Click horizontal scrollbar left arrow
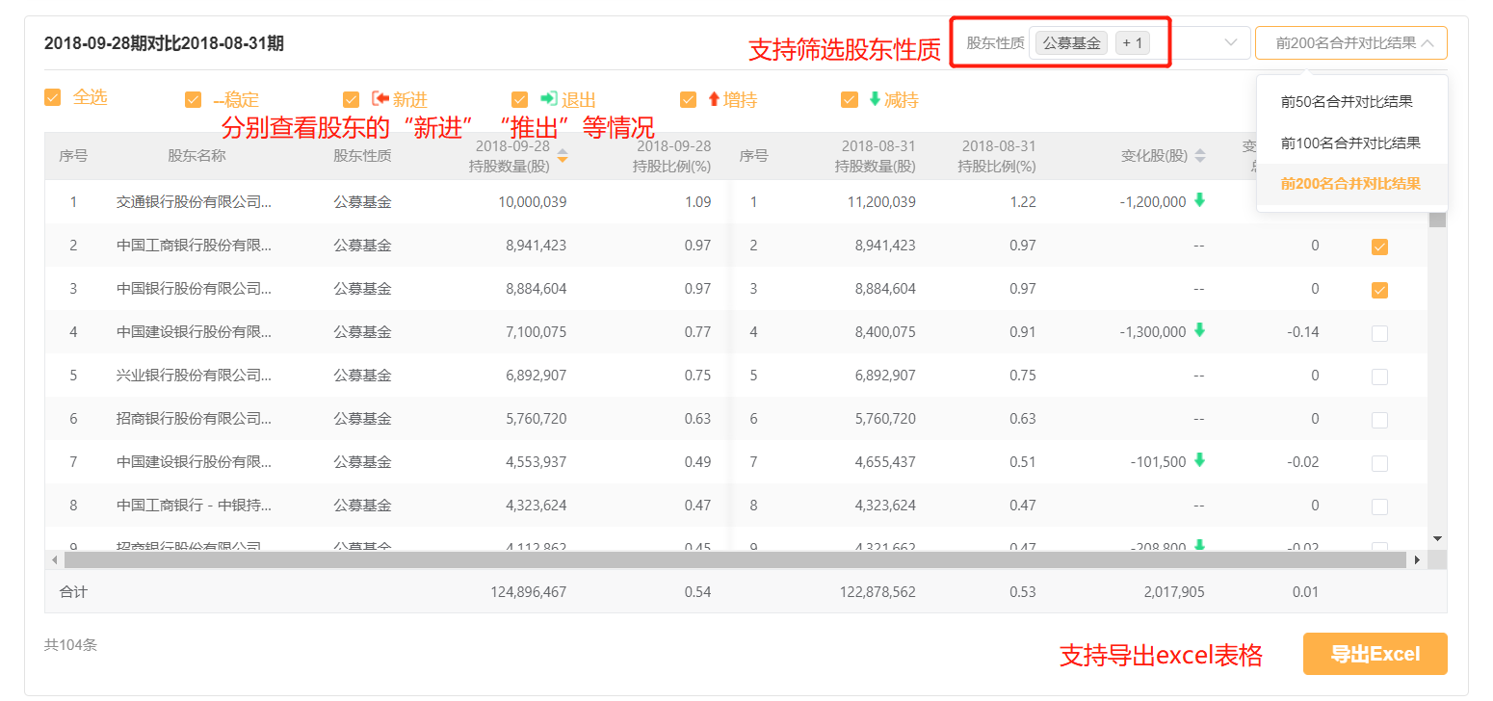The image size is (1493, 701). pos(54,559)
